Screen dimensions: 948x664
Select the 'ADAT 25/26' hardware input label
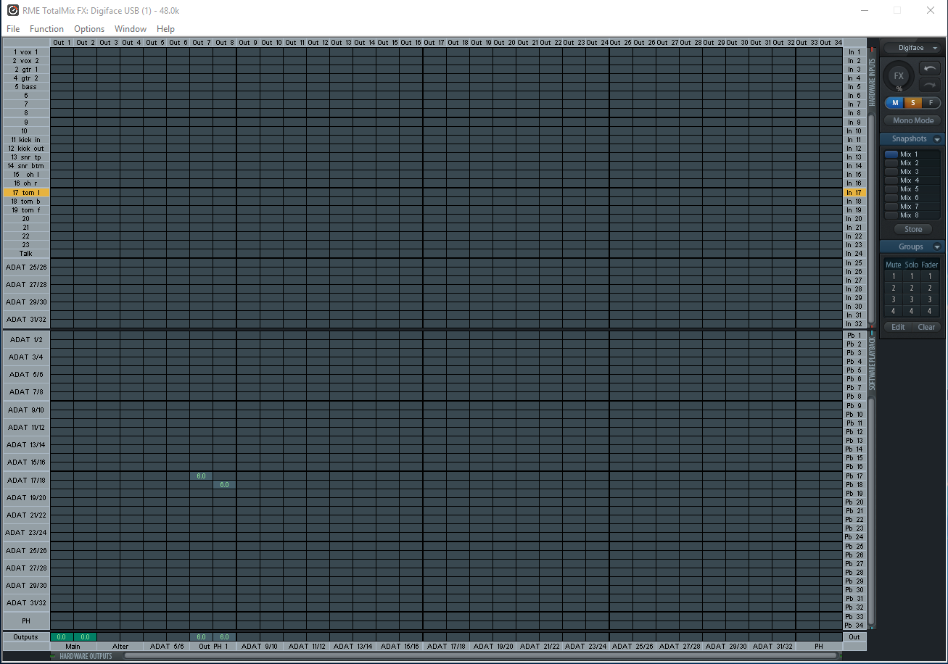(x=26, y=267)
